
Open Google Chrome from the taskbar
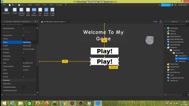pyautogui.click(x=63, y=103)
